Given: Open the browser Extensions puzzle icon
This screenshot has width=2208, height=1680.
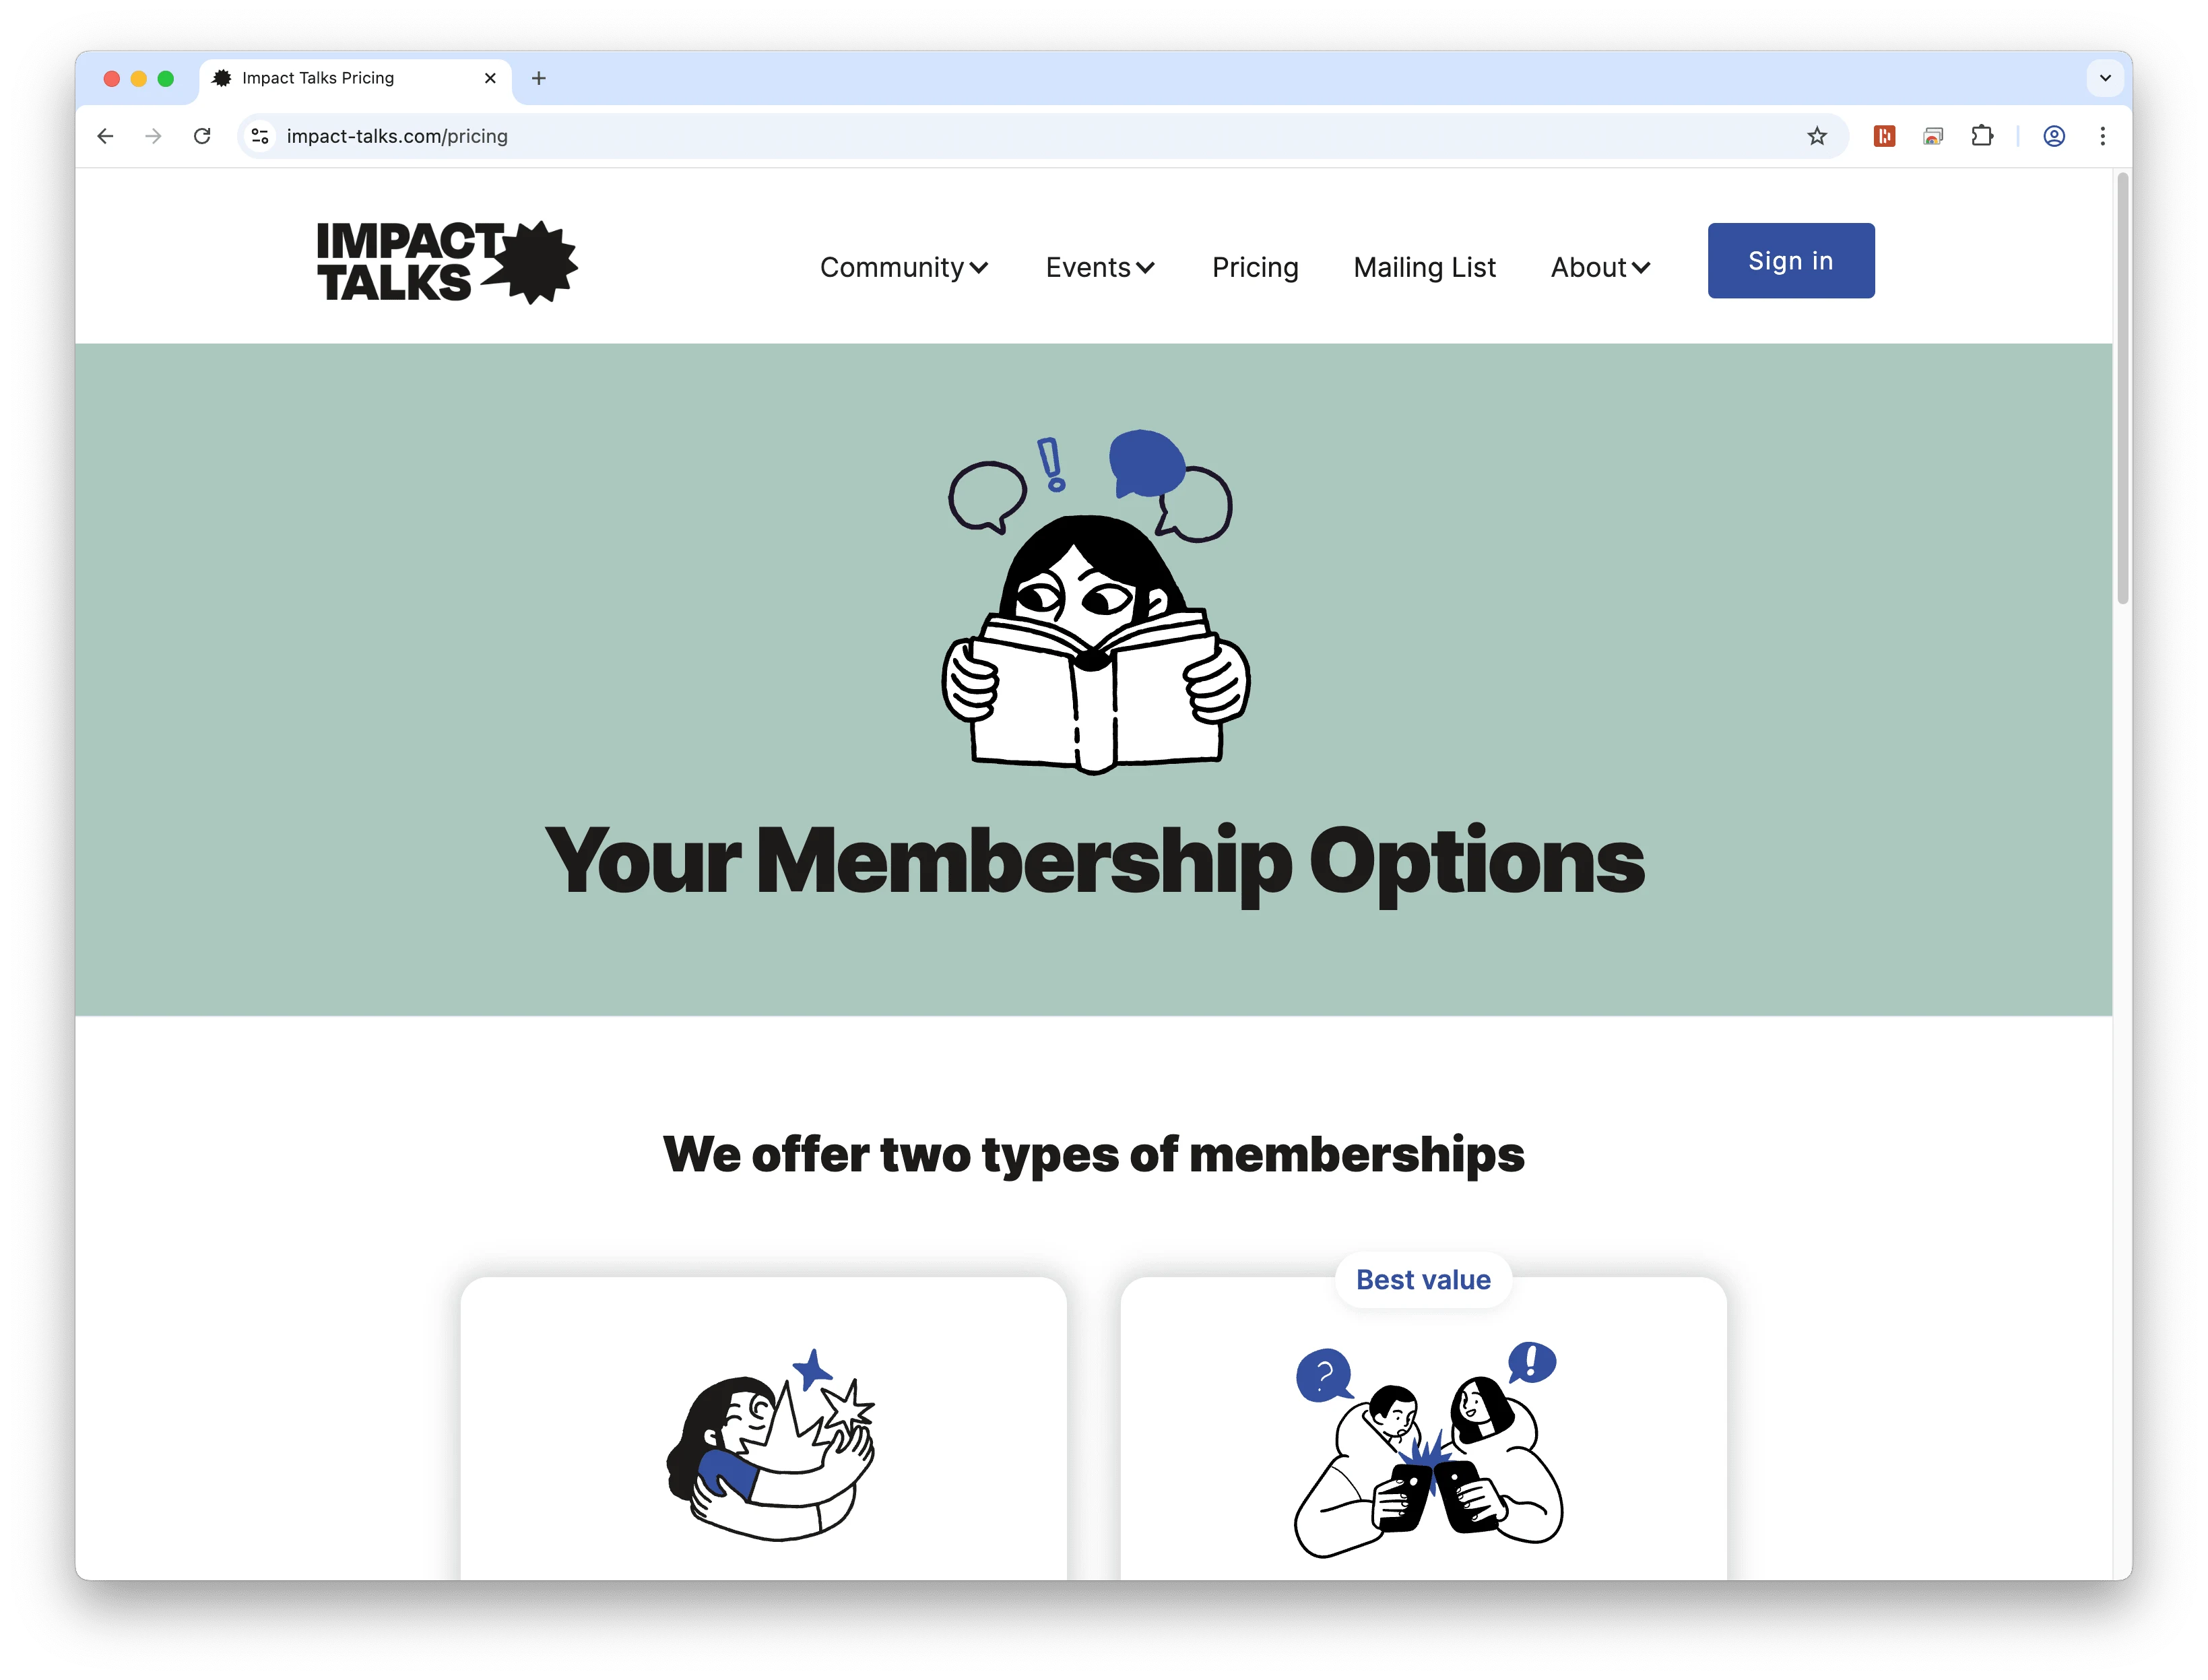Looking at the screenshot, I should [1981, 136].
